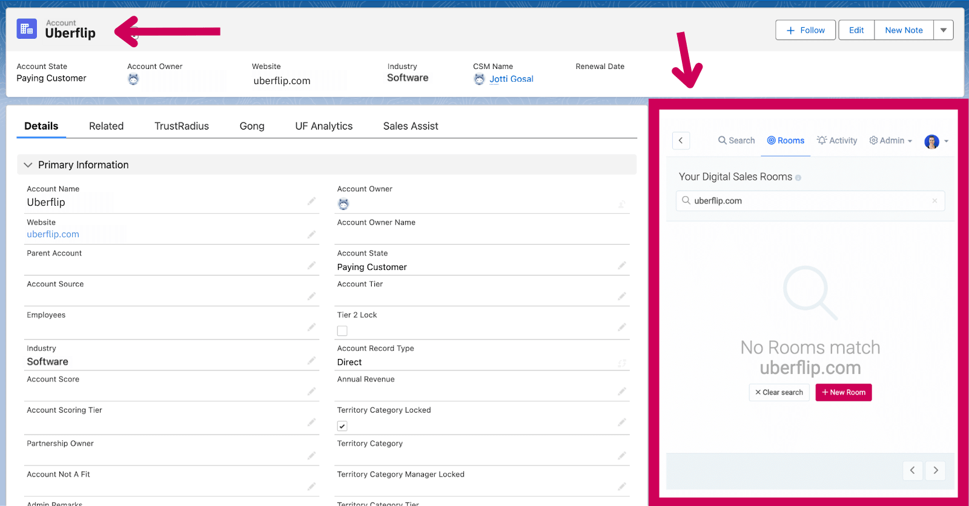Switch to the Details tab

pos(41,126)
